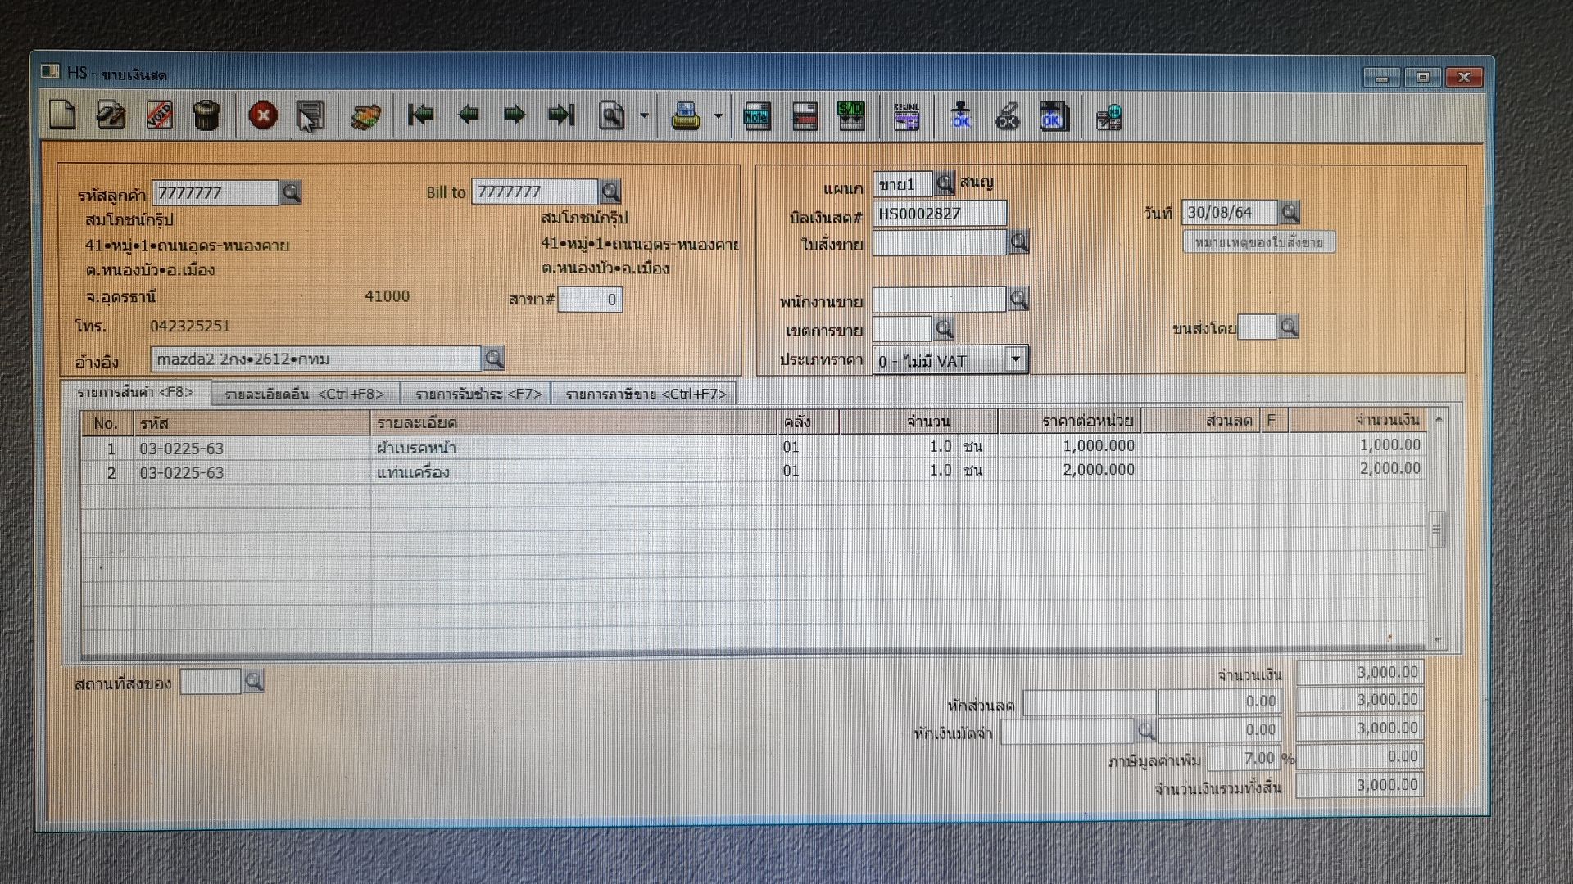Click the item list scroll up arrow
Image resolution: width=1573 pixels, height=884 pixels.
click(x=1438, y=419)
